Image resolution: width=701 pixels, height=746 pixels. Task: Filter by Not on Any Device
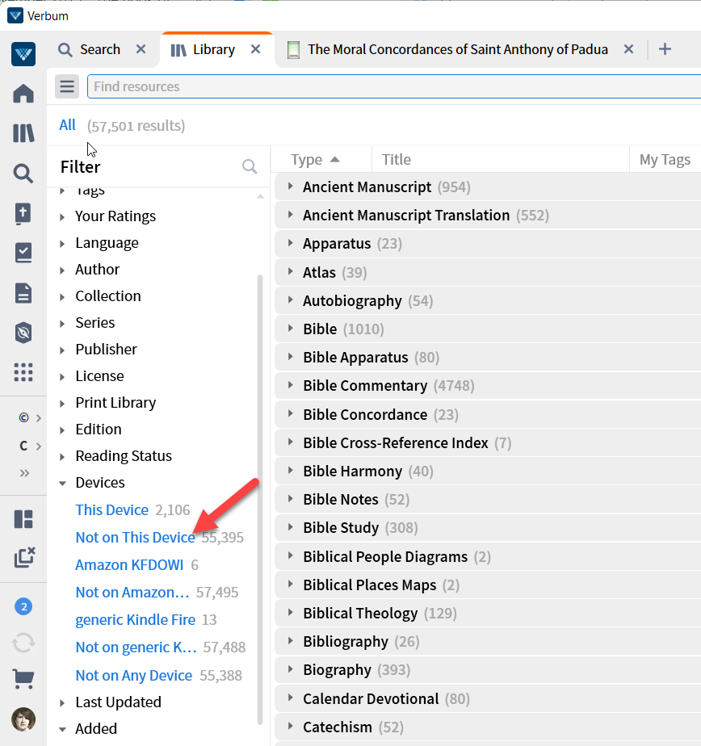coord(134,676)
